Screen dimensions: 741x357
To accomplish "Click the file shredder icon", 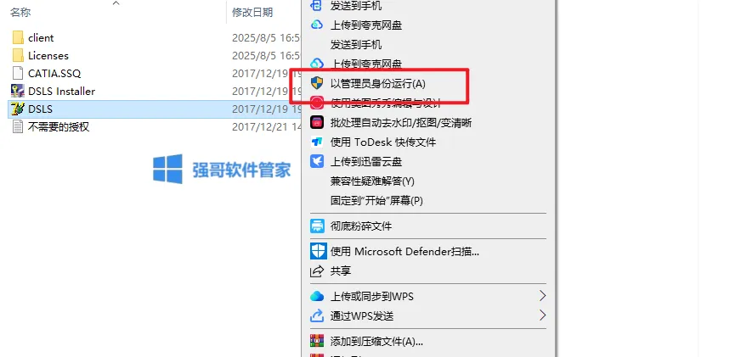I will coord(317,226).
